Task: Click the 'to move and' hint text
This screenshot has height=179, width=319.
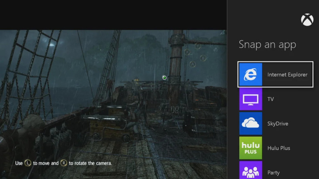Action: (x=46, y=163)
